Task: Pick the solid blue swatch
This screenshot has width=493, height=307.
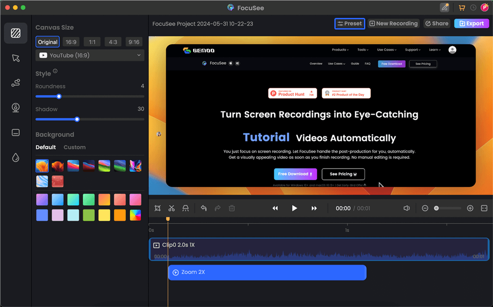Action: pos(42,215)
